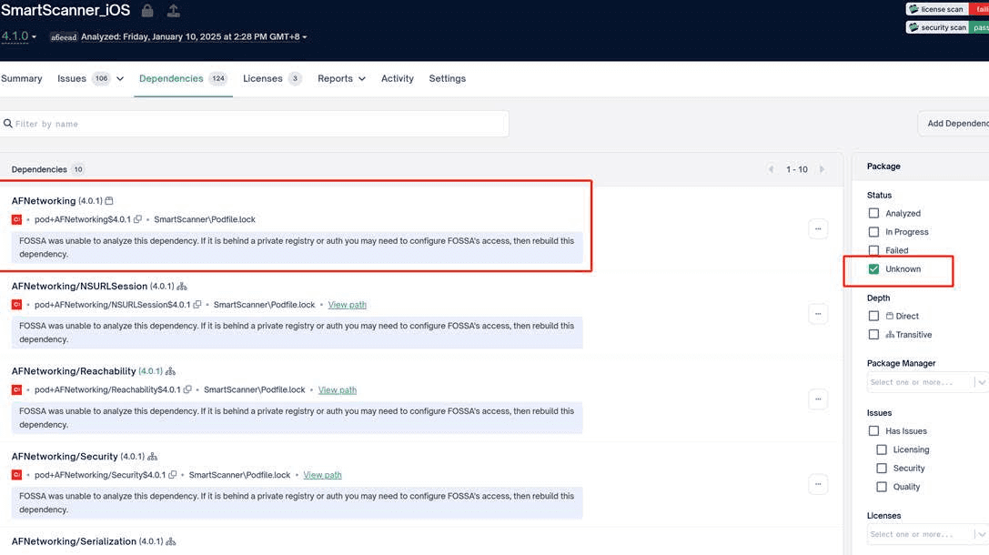The height and width of the screenshot is (555, 989).
Task: Open more options for AFNetworking/Reachability
Action: [x=817, y=399]
